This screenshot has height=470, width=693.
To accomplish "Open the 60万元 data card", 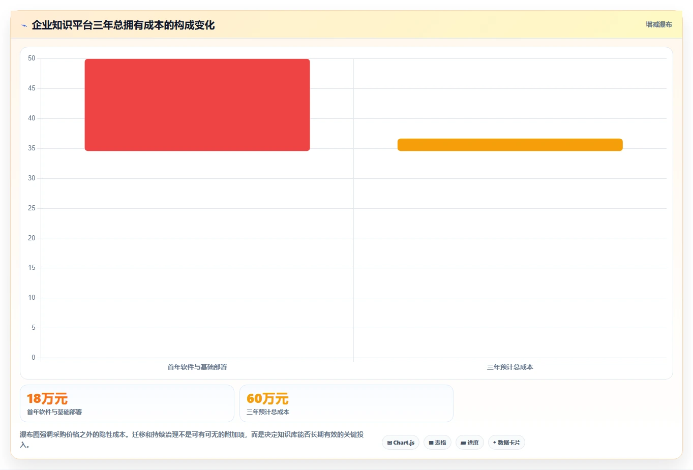I will (346, 403).
